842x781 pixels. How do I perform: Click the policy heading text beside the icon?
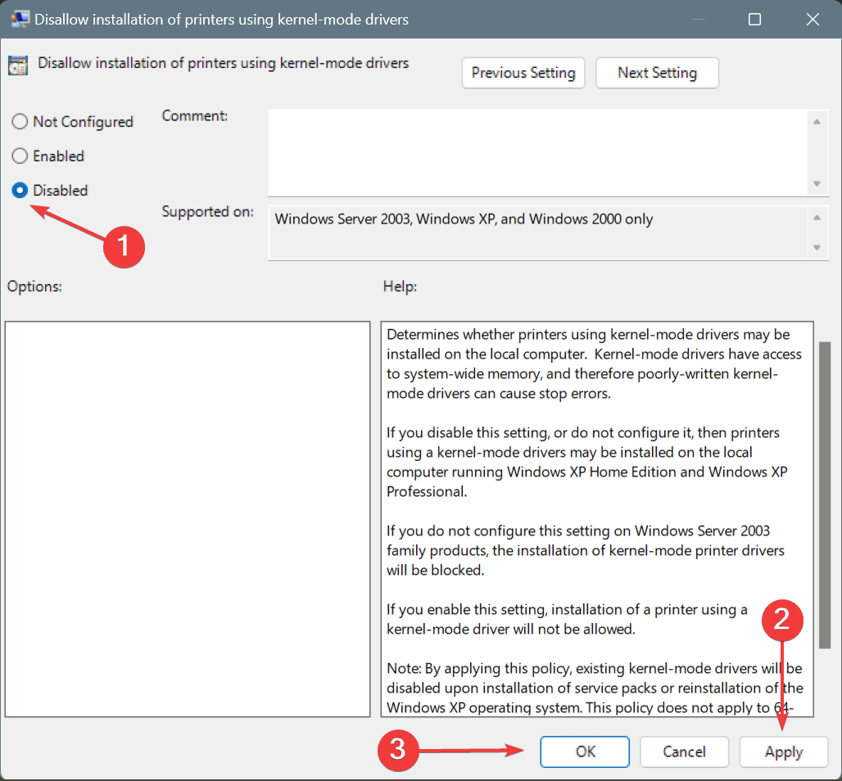tap(223, 63)
